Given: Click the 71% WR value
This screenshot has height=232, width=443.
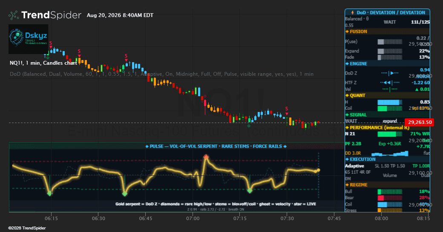Looking at the screenshot, I should pyautogui.click(x=420, y=134).
